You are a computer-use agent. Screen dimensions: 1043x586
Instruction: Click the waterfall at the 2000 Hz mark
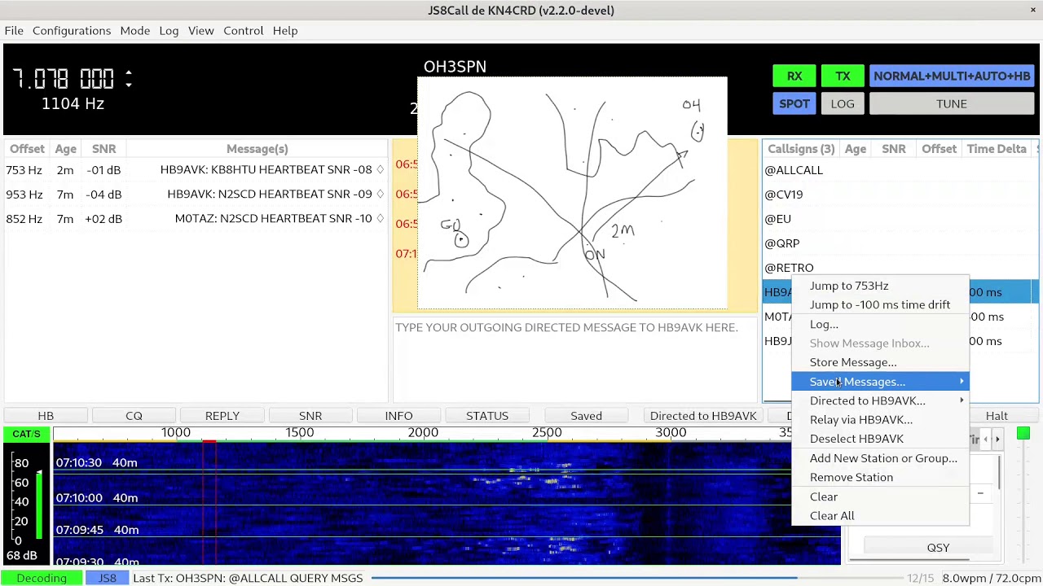(x=423, y=432)
